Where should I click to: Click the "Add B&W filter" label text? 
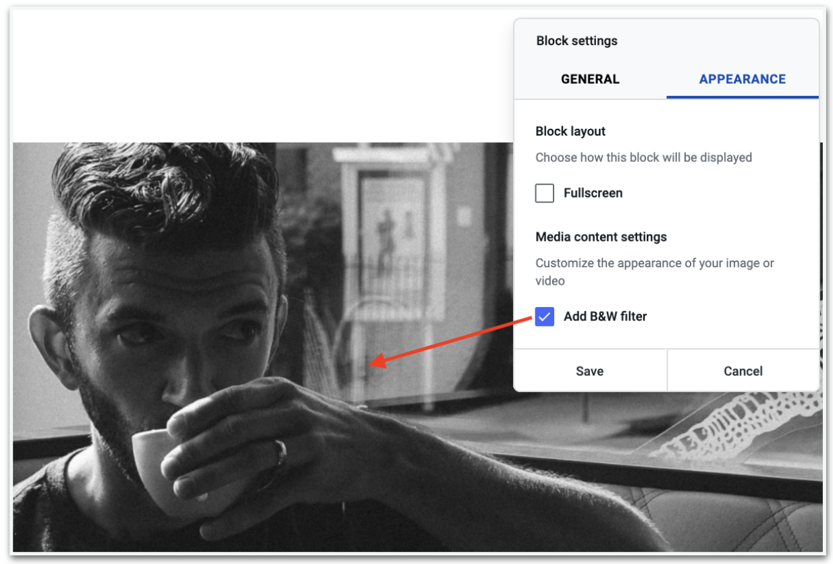click(x=606, y=316)
